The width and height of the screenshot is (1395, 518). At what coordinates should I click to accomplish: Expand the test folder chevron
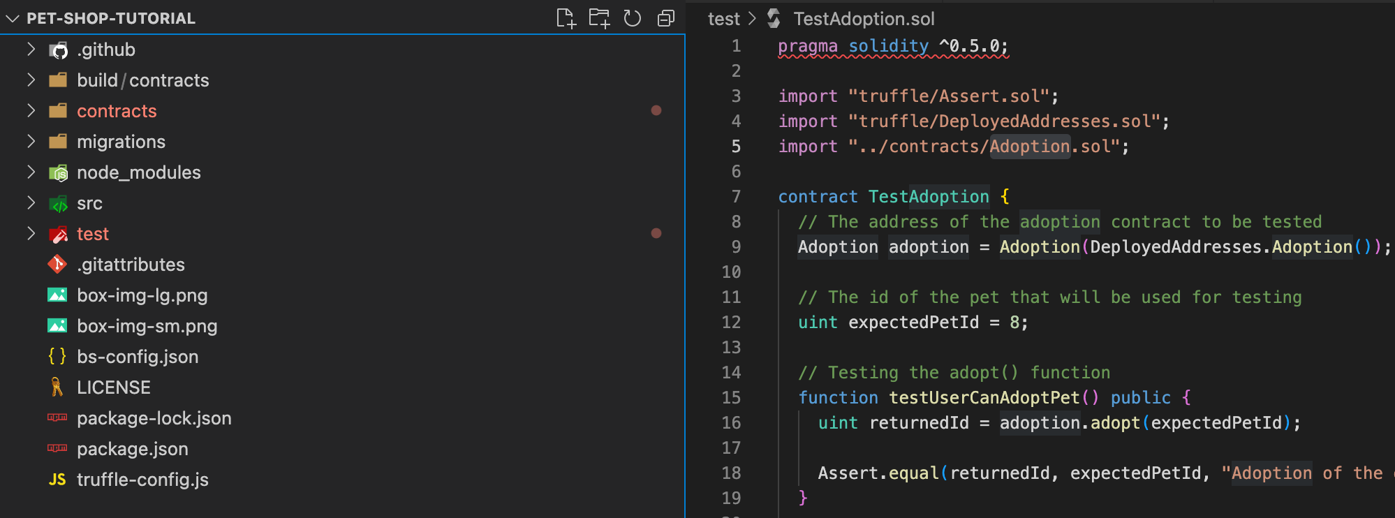31,233
